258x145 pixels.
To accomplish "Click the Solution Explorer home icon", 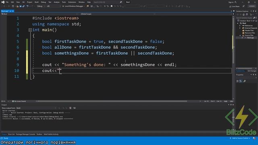I will coord(243,14).
